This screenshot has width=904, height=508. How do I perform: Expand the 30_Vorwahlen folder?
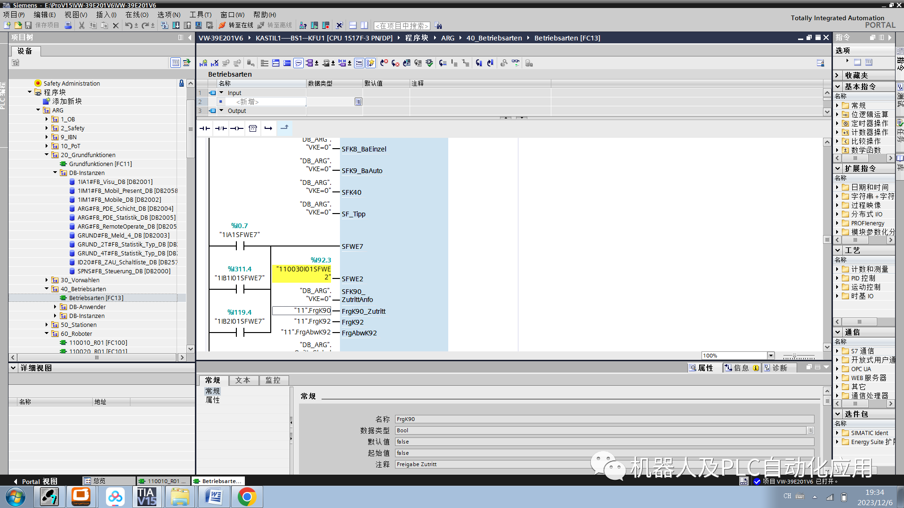pyautogui.click(x=47, y=280)
